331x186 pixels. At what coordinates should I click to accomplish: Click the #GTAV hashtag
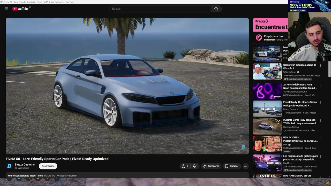point(48,176)
